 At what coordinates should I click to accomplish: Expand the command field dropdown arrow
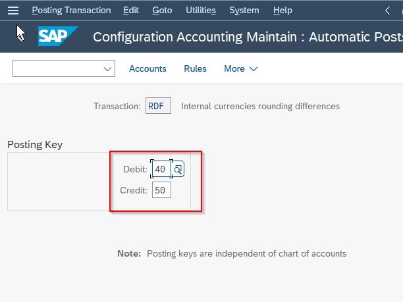pyautogui.click(x=107, y=69)
